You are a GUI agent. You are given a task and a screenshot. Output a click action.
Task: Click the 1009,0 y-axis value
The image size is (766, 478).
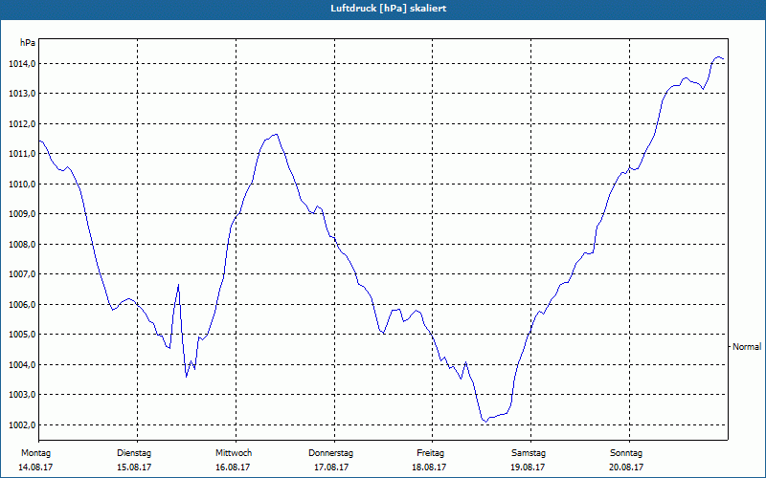coord(22,214)
